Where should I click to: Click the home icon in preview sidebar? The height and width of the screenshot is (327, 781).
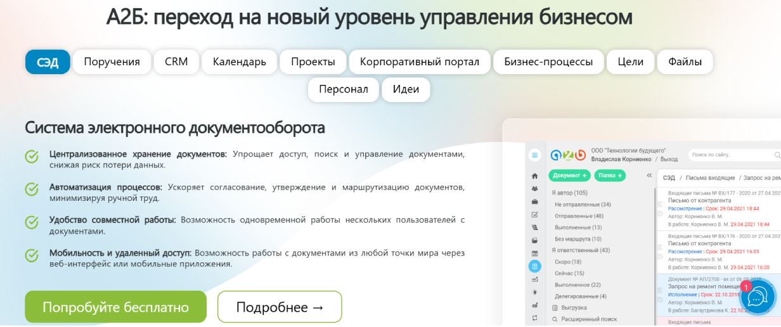(x=534, y=176)
